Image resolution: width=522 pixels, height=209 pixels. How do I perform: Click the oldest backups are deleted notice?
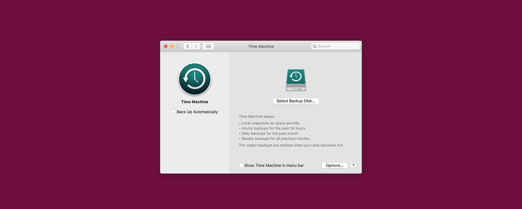(291, 145)
